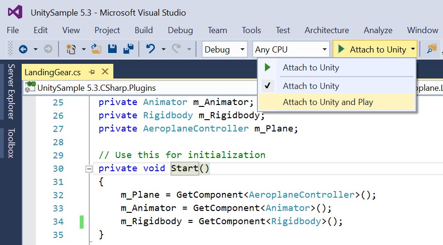This screenshot has height=245, width=443.
Task: Open the Server Explorer side panel
Action: pos(11,92)
